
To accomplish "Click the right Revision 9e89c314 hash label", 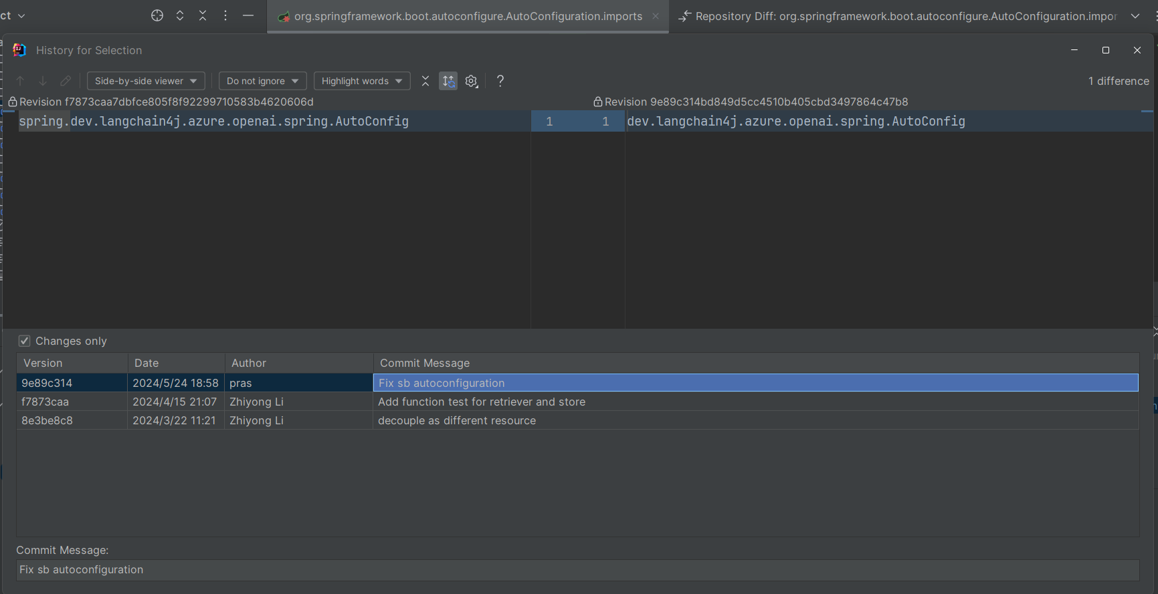I will 757,102.
